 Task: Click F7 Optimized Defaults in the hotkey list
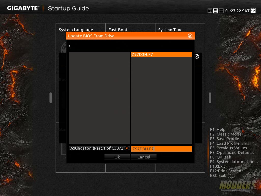pyautogui.click(x=232, y=152)
